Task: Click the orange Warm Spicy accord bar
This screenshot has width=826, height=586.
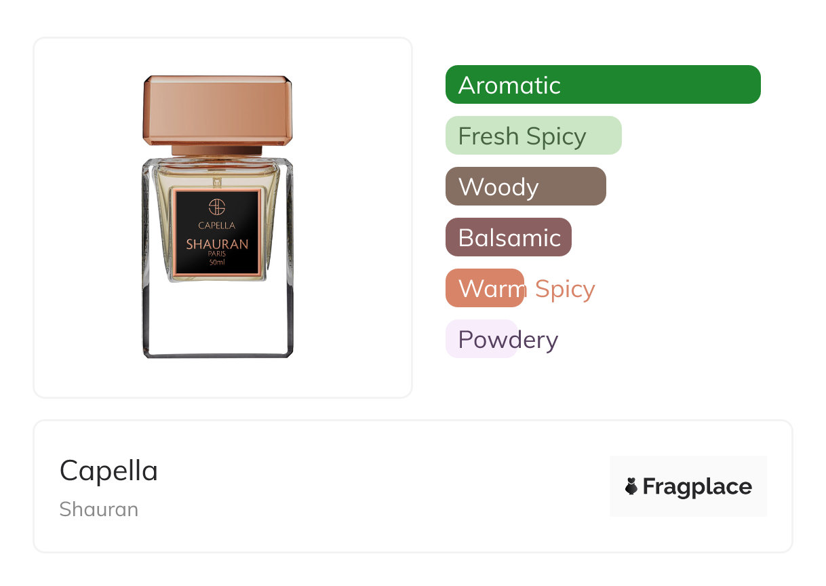Action: [484, 288]
